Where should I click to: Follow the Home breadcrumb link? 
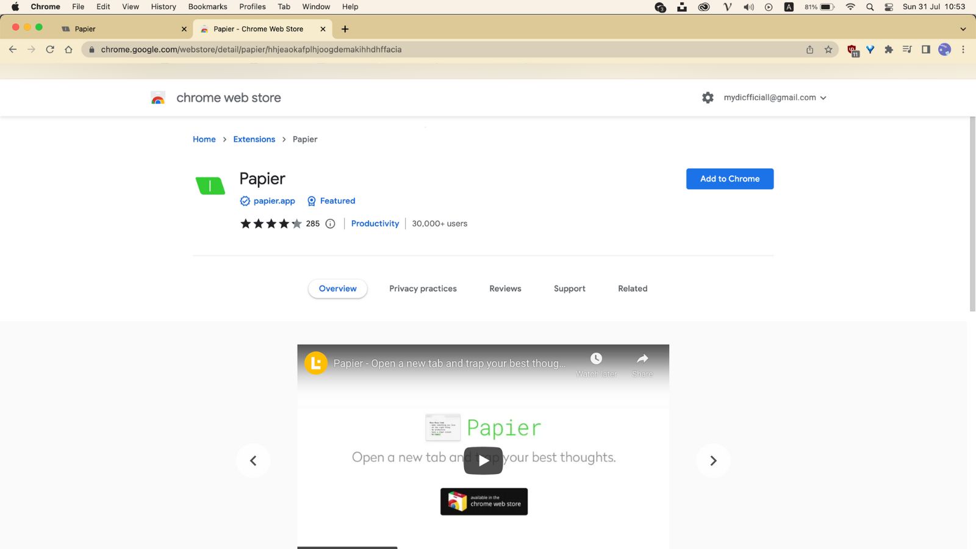(x=204, y=139)
